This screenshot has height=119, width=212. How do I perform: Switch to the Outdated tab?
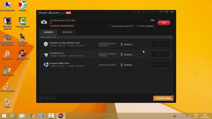[48, 32]
